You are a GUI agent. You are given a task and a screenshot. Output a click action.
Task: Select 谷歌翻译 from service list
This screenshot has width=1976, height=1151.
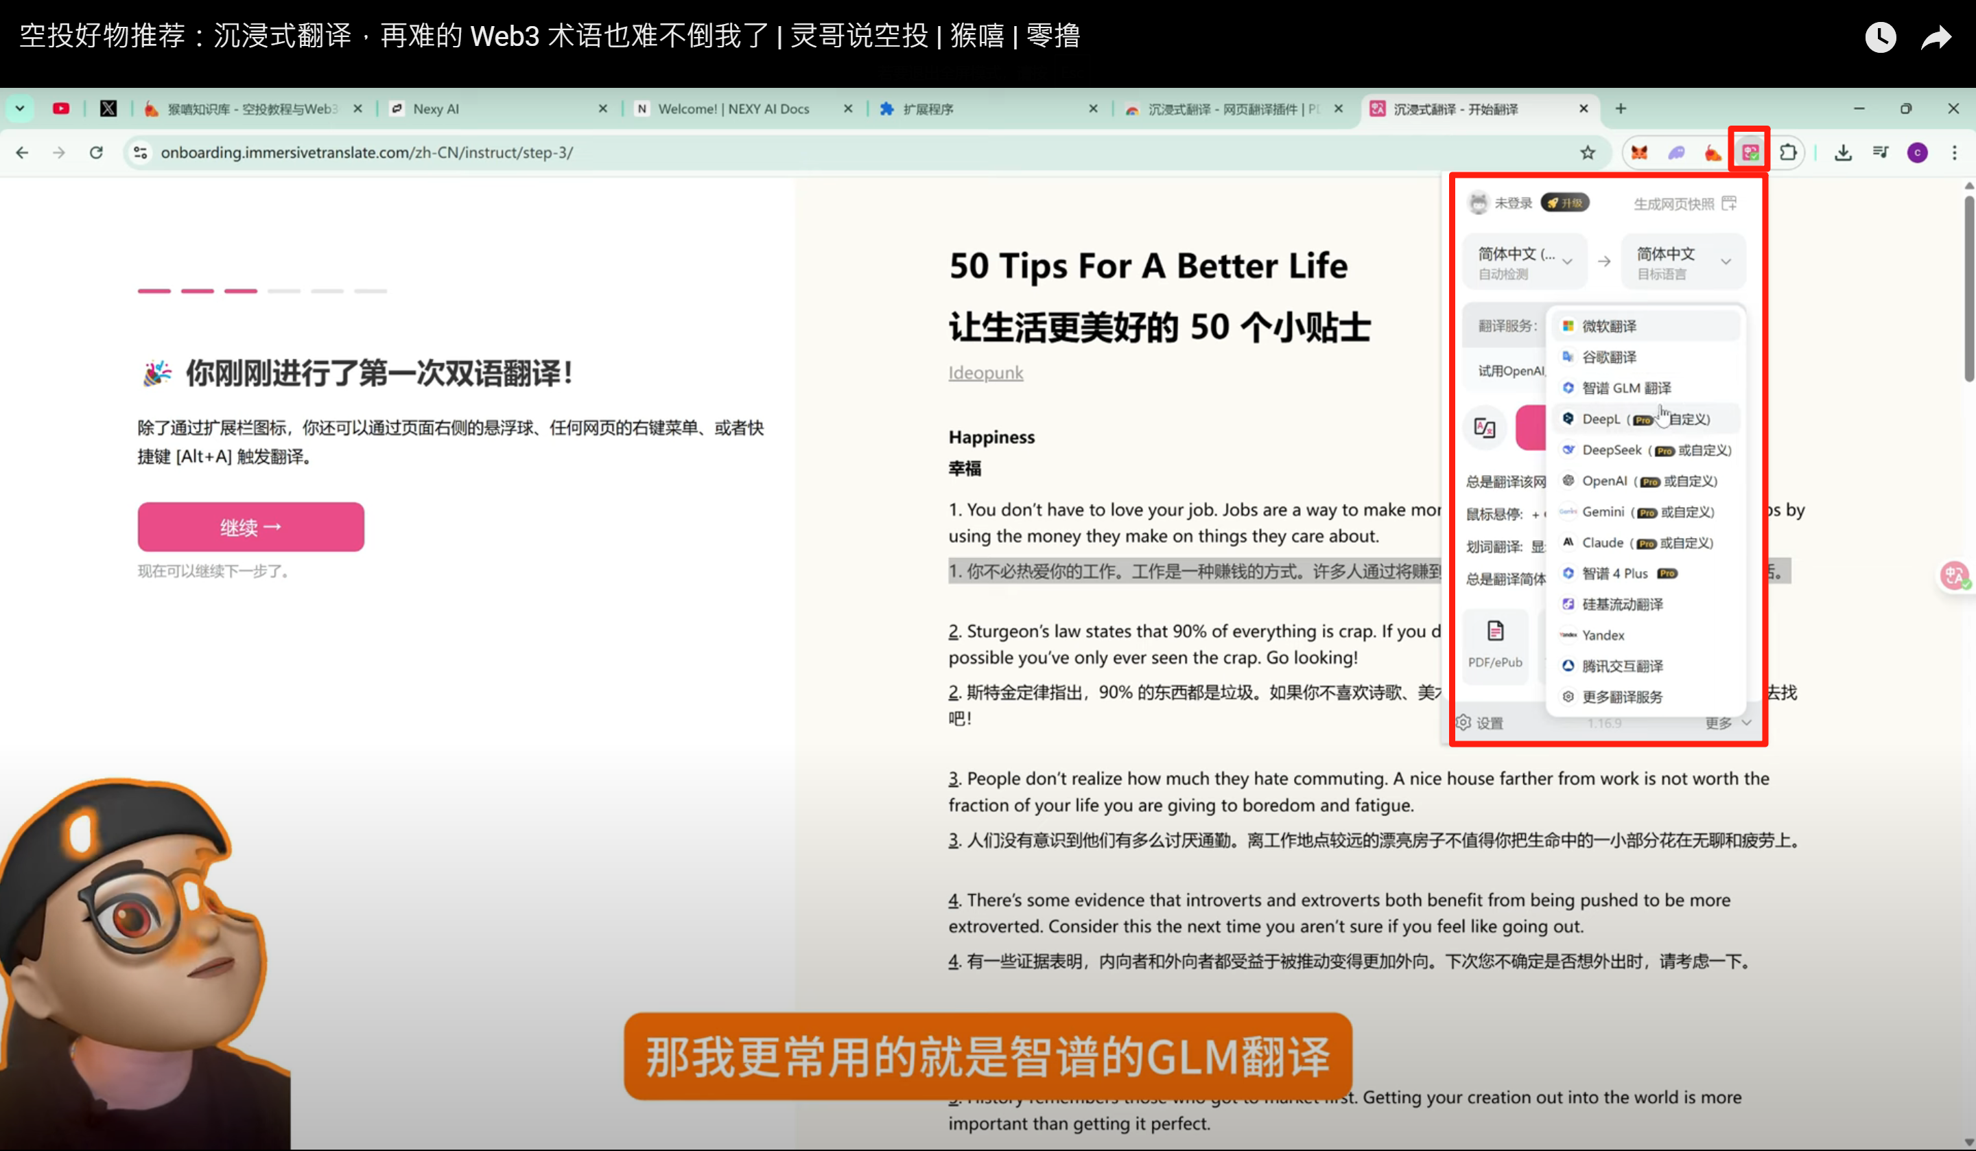click(x=1645, y=357)
